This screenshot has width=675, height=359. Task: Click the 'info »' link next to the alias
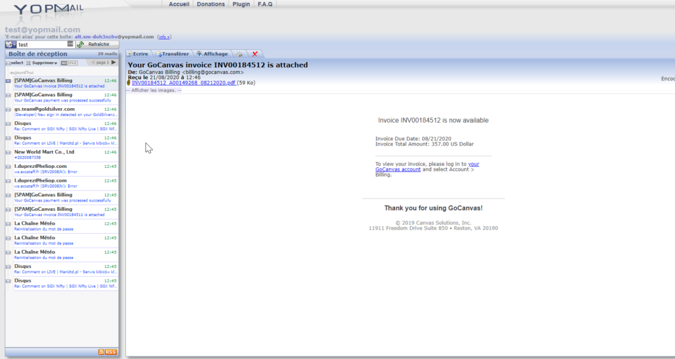(x=164, y=37)
